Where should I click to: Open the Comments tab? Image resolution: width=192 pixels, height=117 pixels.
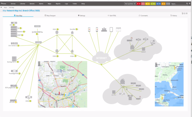point(143,15)
